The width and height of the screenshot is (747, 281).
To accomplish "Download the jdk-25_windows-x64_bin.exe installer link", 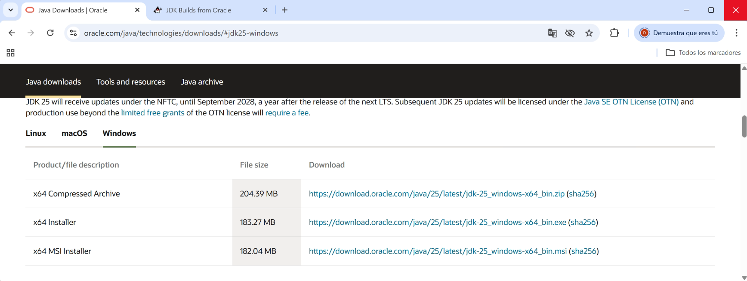I will pos(438,222).
